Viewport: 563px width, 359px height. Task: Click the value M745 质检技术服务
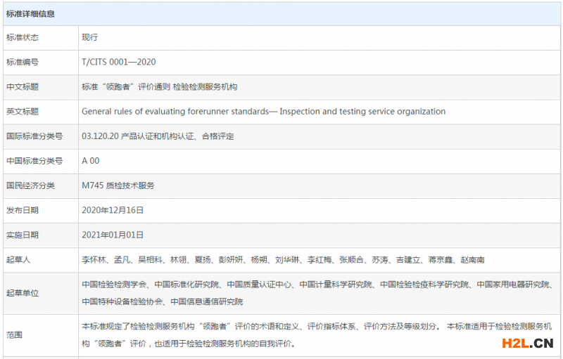tap(118, 185)
